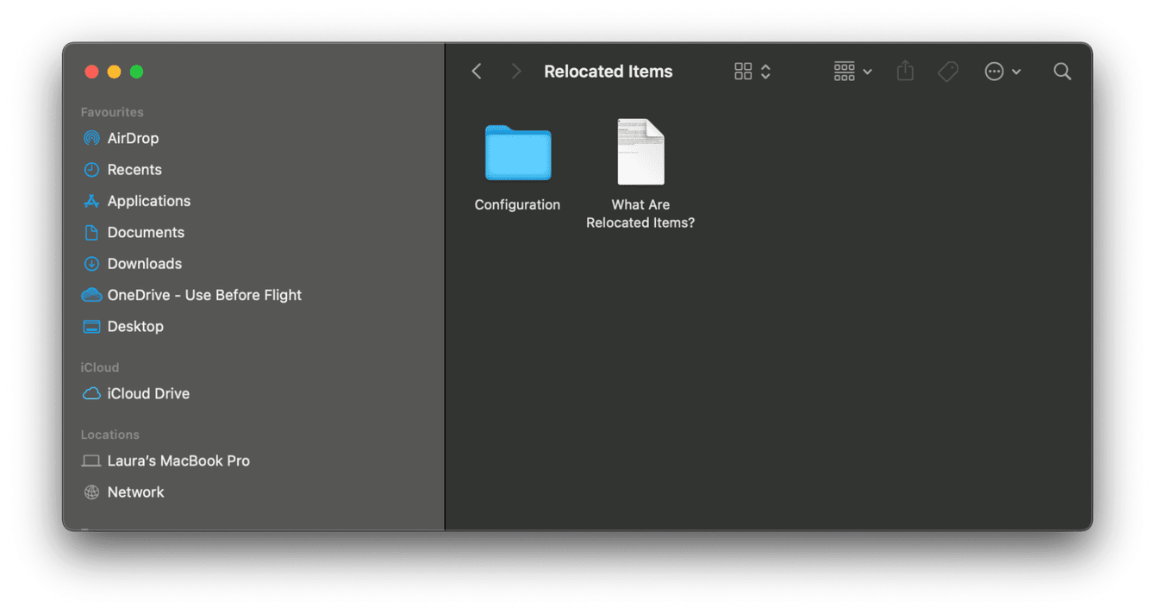Click the Tags icon in the toolbar

948,71
